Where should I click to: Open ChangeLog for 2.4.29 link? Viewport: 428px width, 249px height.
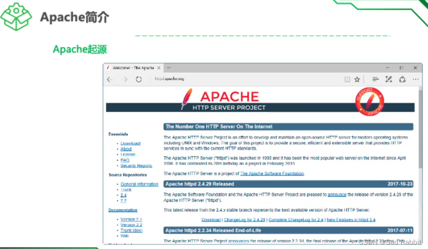[245, 219]
